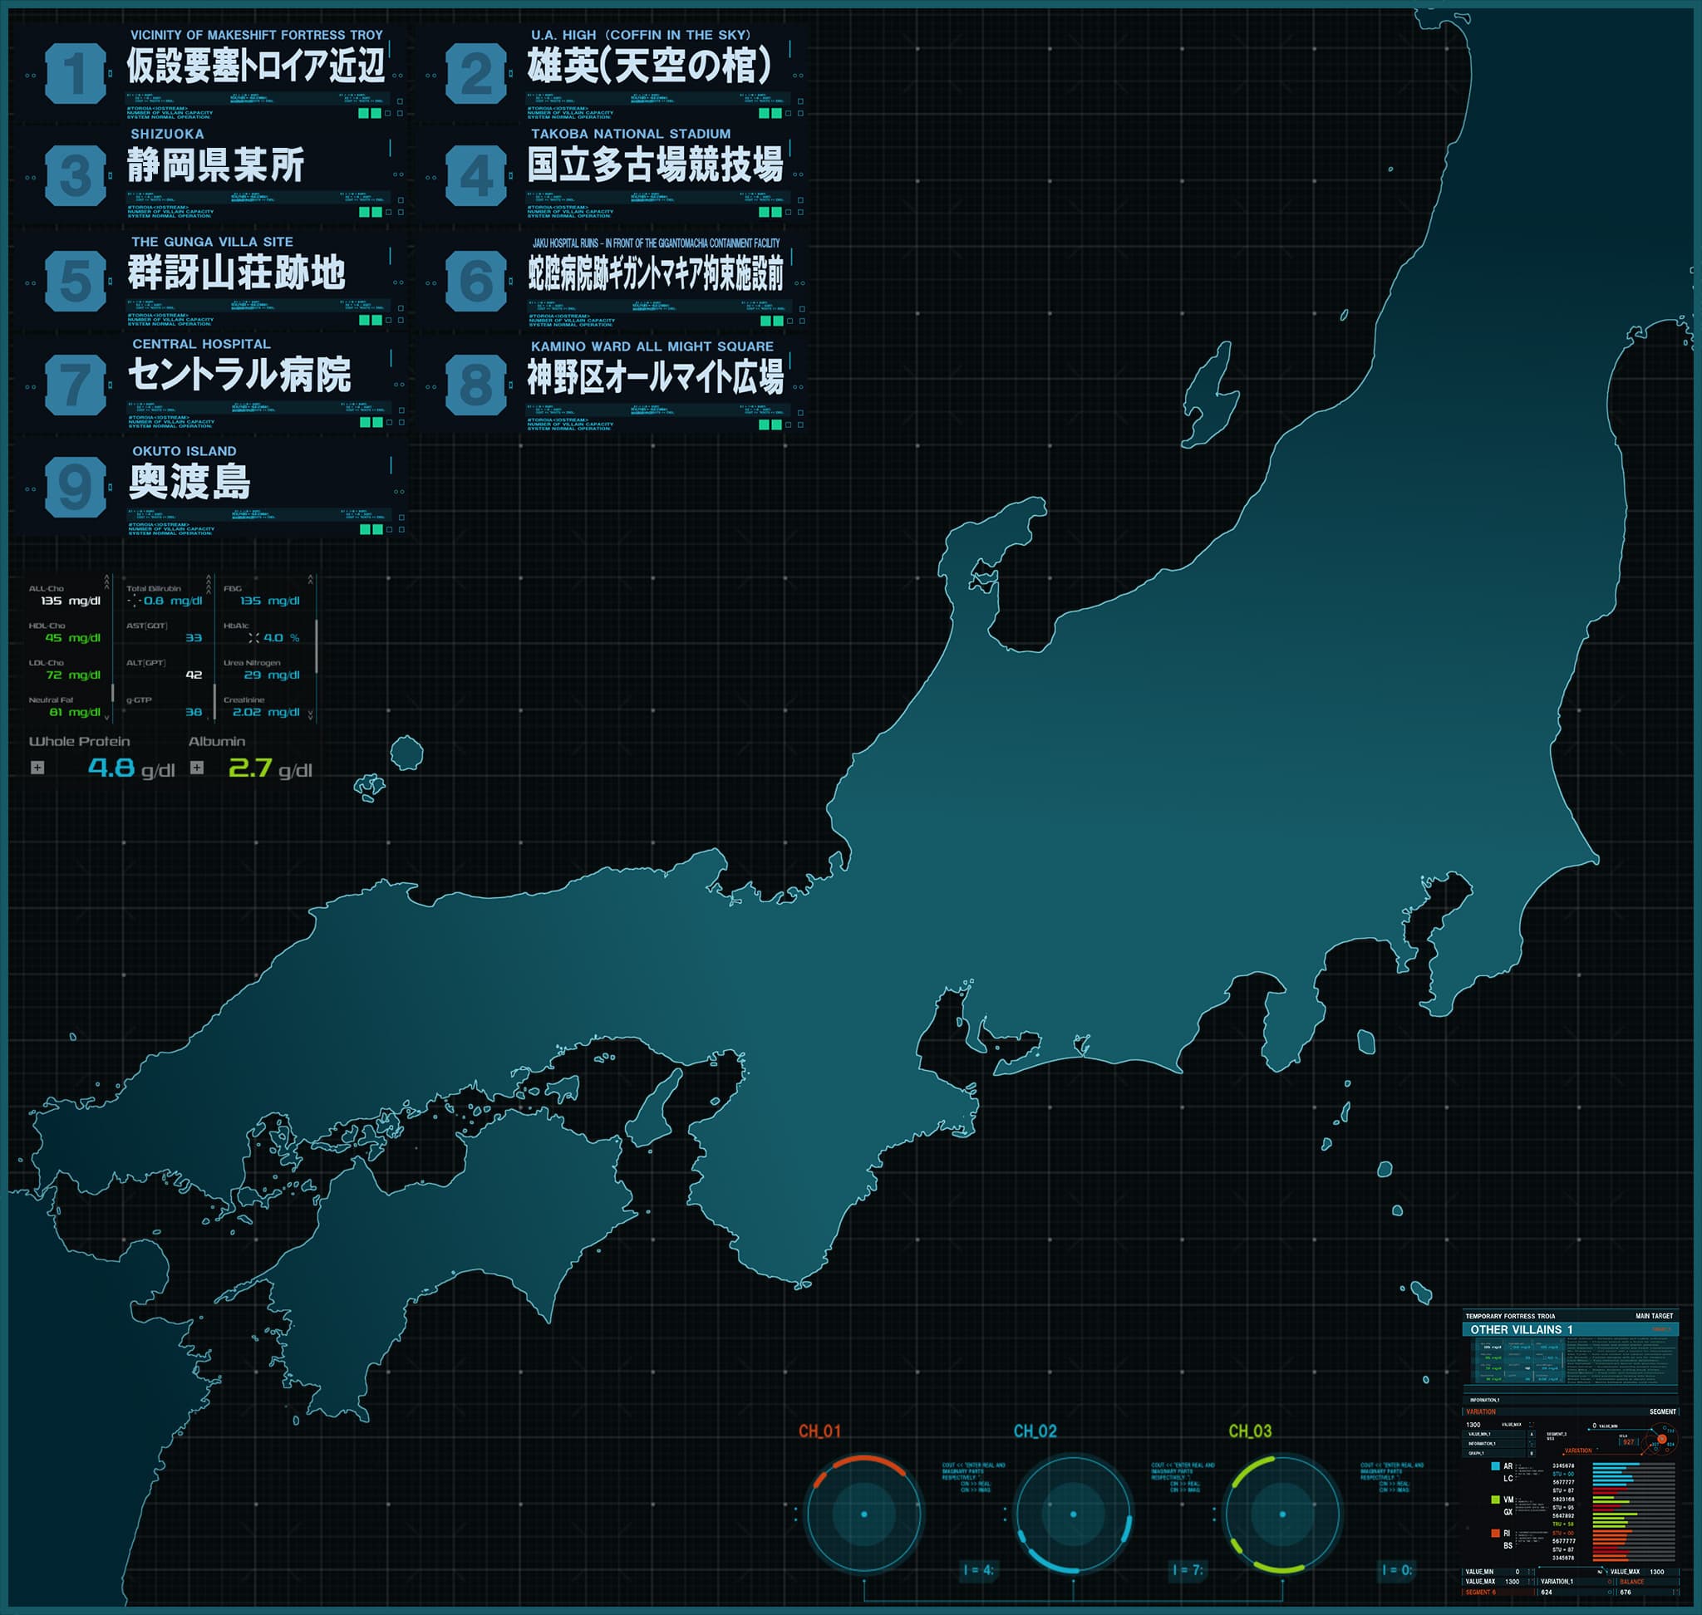Open the Takoba National Stadium card
1702x1615 pixels.
(612, 174)
